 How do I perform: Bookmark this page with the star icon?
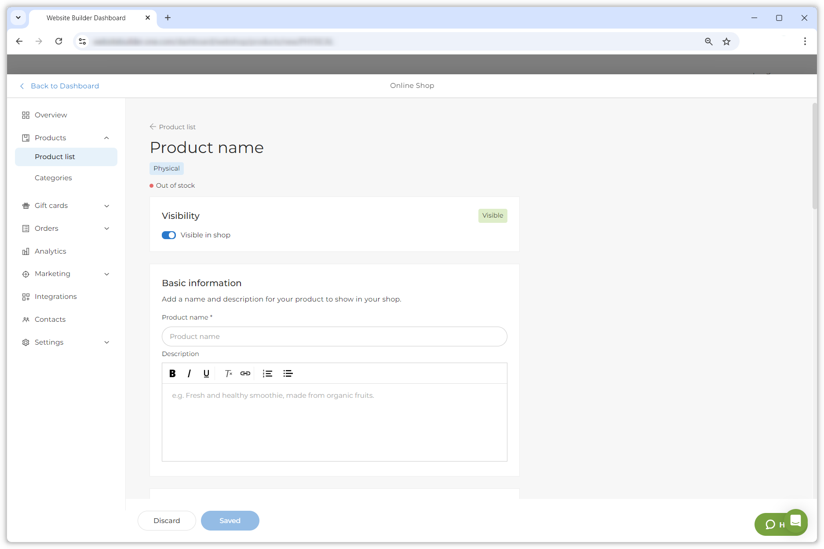tap(726, 41)
